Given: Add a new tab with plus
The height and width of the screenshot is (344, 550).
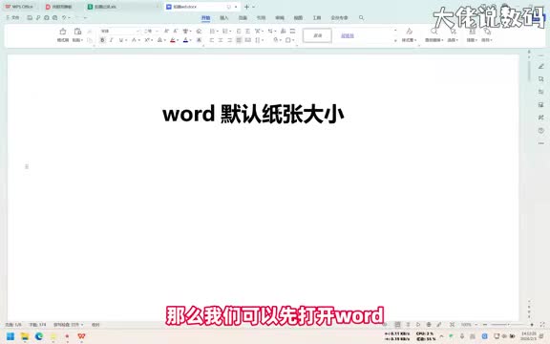Looking at the screenshot, I should 246,7.
